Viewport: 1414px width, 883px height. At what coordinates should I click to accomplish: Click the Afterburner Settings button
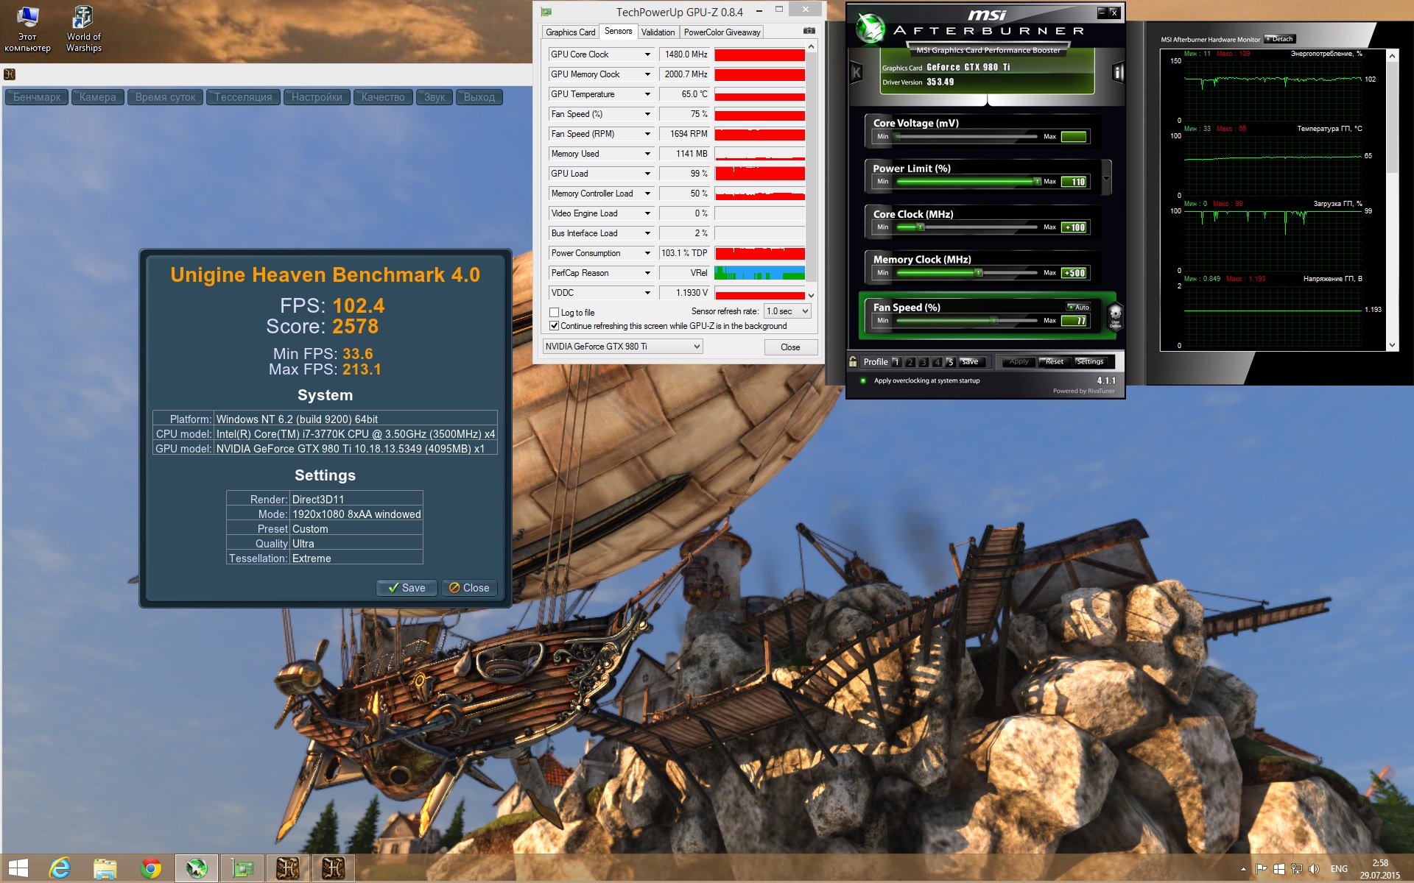(1089, 361)
